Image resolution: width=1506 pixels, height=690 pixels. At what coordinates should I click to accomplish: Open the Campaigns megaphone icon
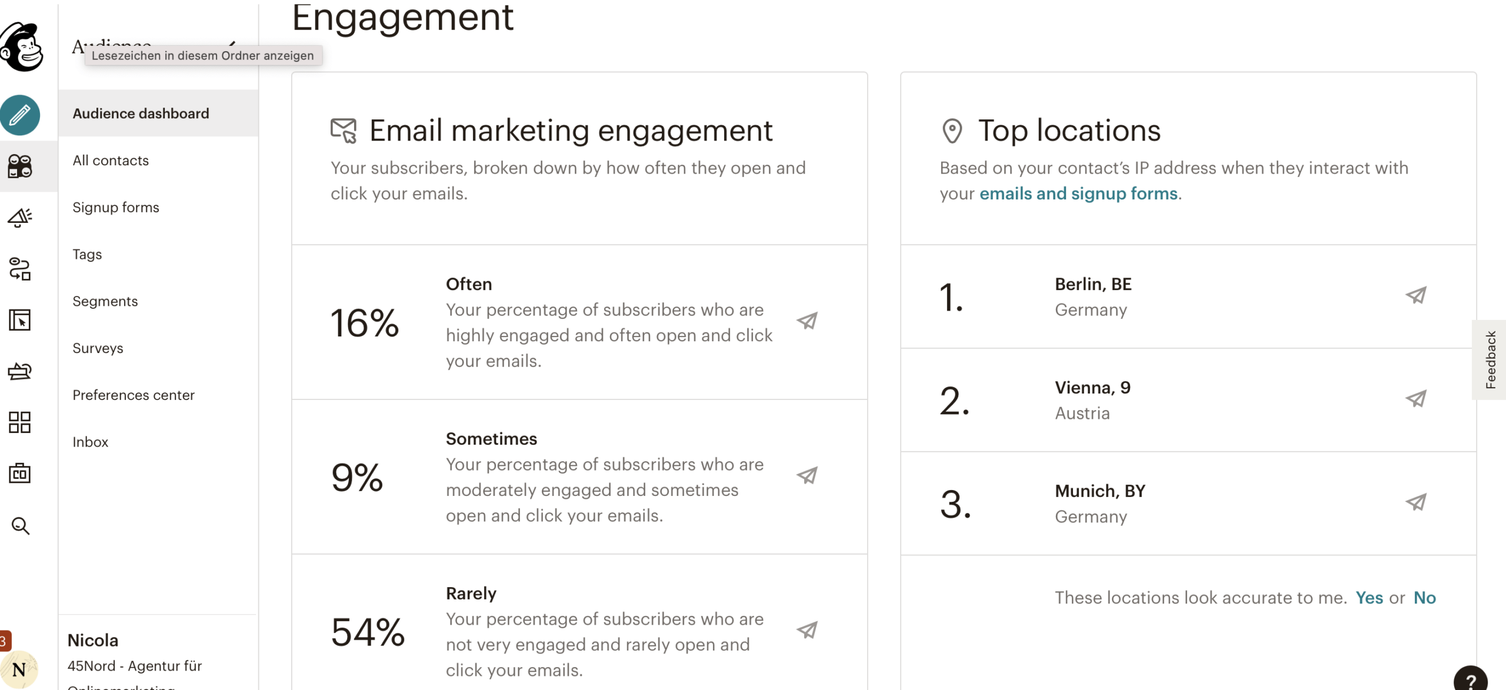point(20,218)
